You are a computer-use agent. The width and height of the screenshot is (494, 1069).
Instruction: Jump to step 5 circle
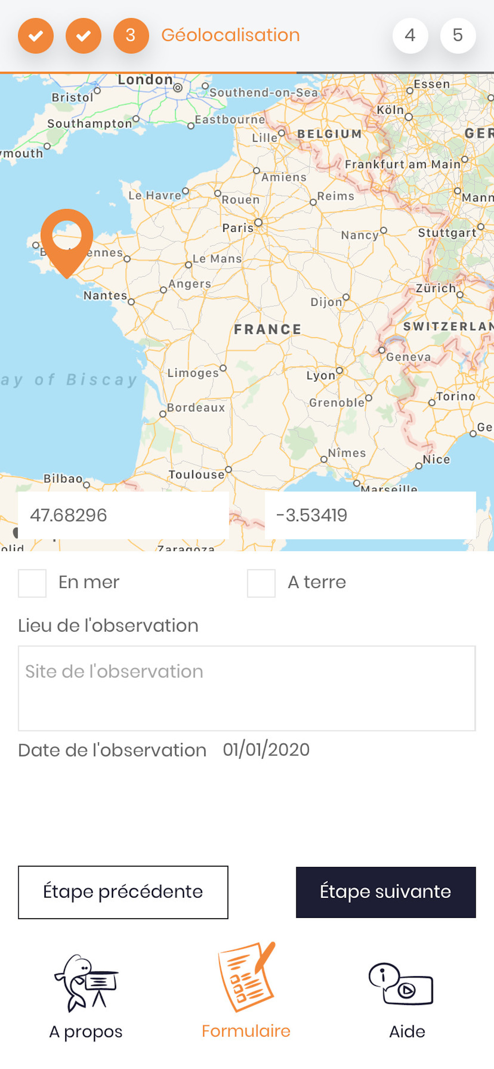click(x=458, y=36)
